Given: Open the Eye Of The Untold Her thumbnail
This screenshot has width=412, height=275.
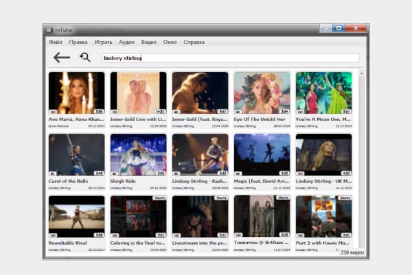Looking at the screenshot, I should (262, 93).
